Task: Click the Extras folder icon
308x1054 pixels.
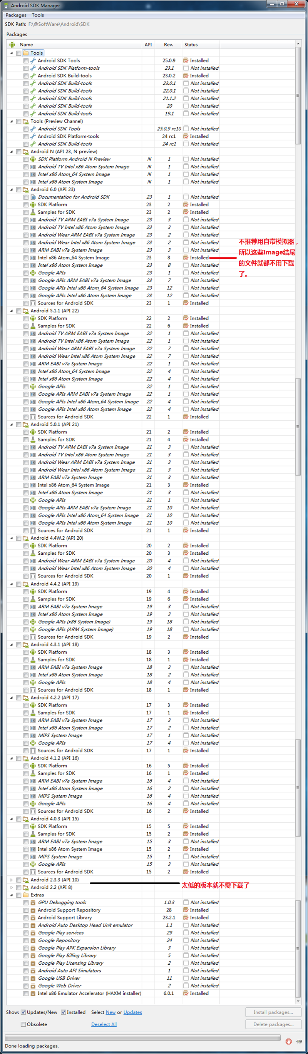Action: pos(26,895)
